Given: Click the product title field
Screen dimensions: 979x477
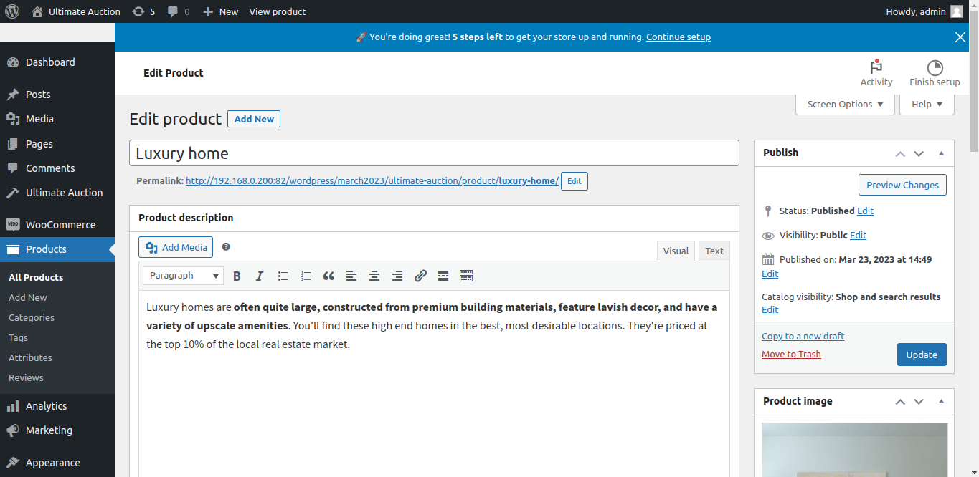Looking at the screenshot, I should (x=434, y=153).
